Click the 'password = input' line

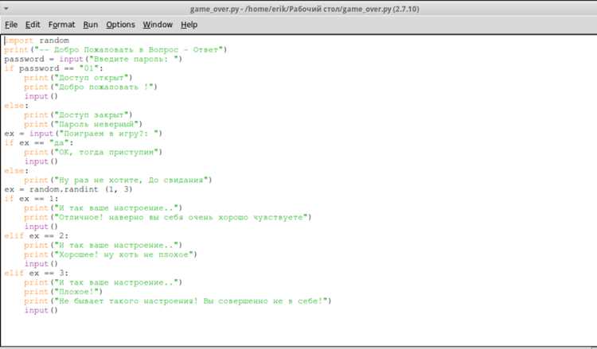[93, 60]
